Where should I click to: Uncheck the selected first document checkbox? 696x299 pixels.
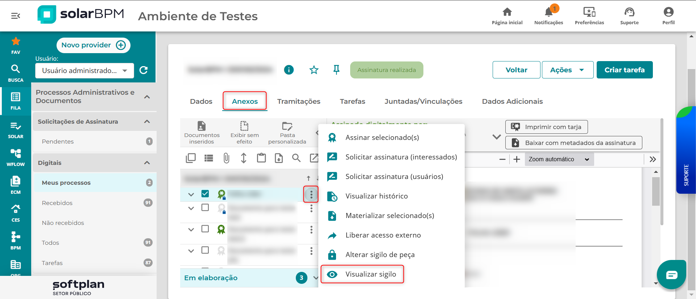pyautogui.click(x=205, y=194)
